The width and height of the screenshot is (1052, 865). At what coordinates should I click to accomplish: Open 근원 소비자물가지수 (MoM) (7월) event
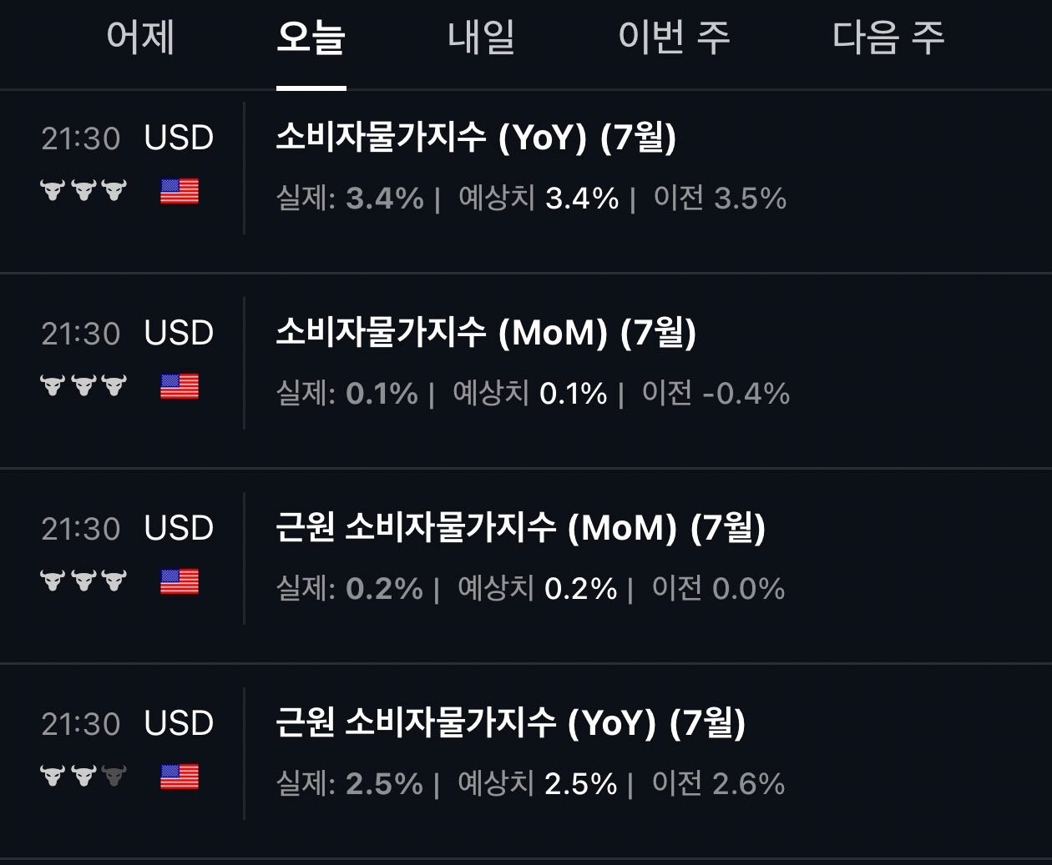pyautogui.click(x=521, y=527)
